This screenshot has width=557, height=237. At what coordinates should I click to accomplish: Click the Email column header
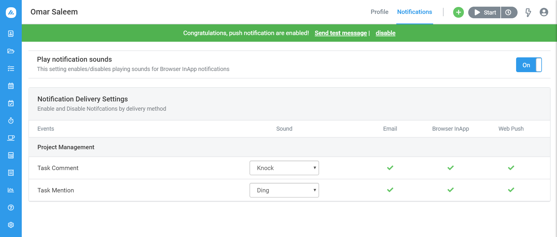(x=390, y=129)
